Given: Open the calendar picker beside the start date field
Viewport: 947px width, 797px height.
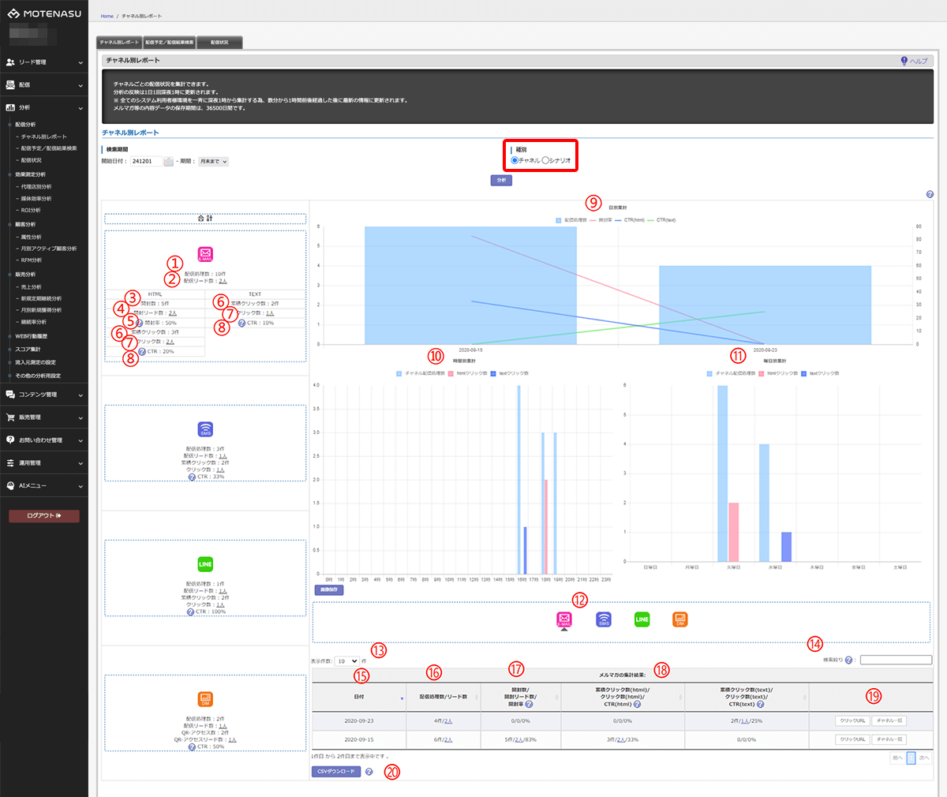Looking at the screenshot, I should (169, 162).
